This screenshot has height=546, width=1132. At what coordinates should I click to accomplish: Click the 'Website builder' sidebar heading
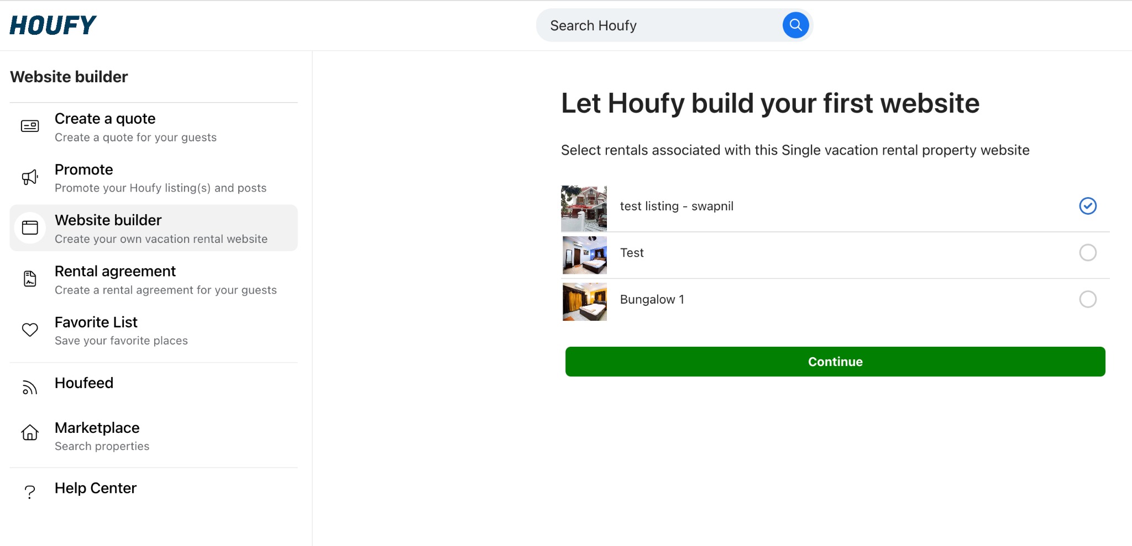[69, 77]
